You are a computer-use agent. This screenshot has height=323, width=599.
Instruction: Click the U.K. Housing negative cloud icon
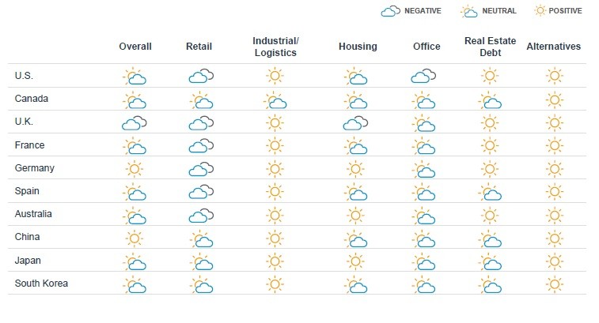[355, 122]
